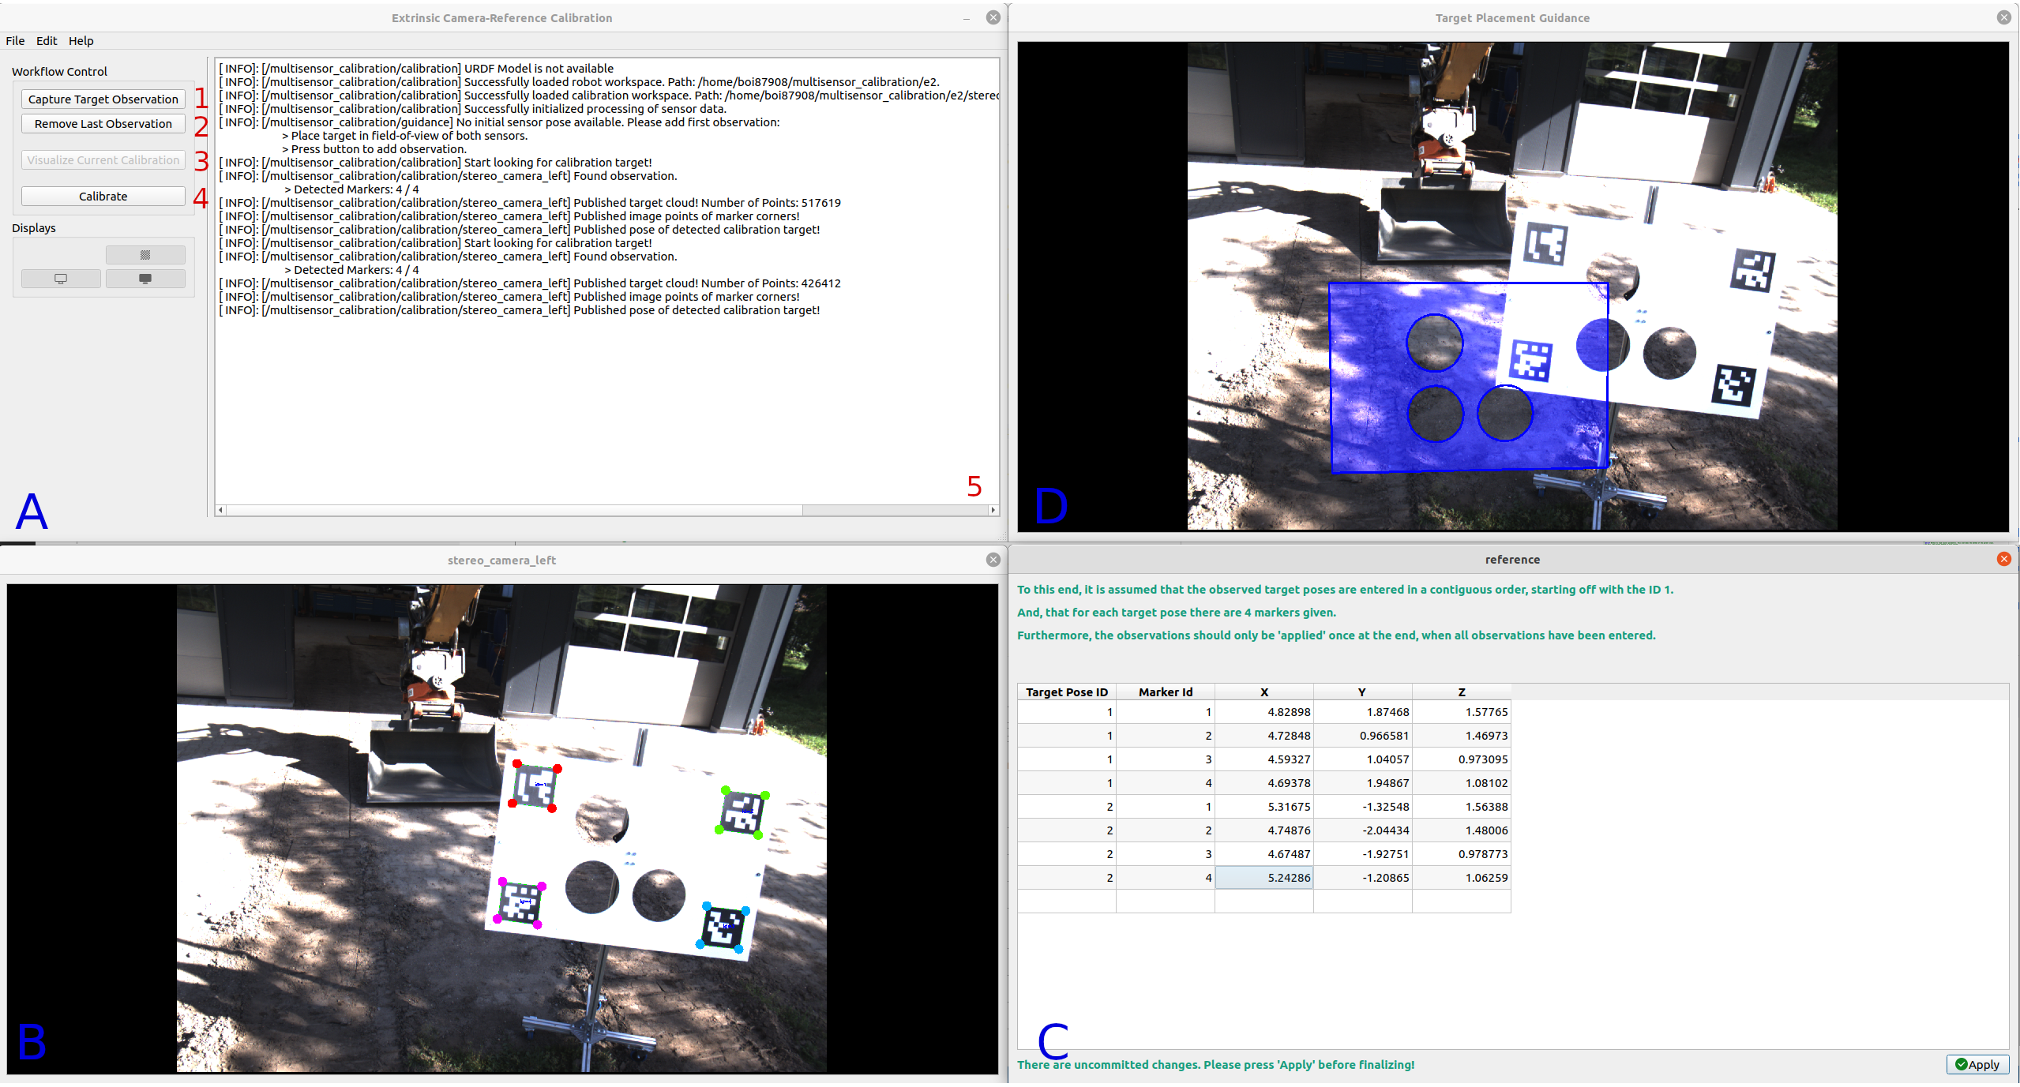Click the outlined monitor display button
2020x1087 pixels.
click(x=61, y=279)
